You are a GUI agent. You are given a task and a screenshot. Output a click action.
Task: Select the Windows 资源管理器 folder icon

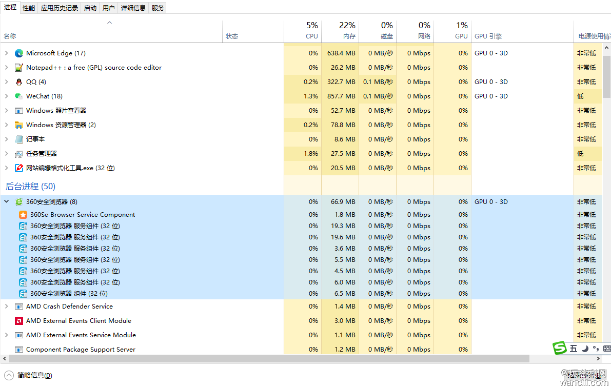click(x=18, y=125)
